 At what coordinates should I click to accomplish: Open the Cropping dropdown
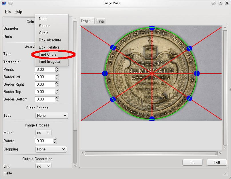point(51,149)
